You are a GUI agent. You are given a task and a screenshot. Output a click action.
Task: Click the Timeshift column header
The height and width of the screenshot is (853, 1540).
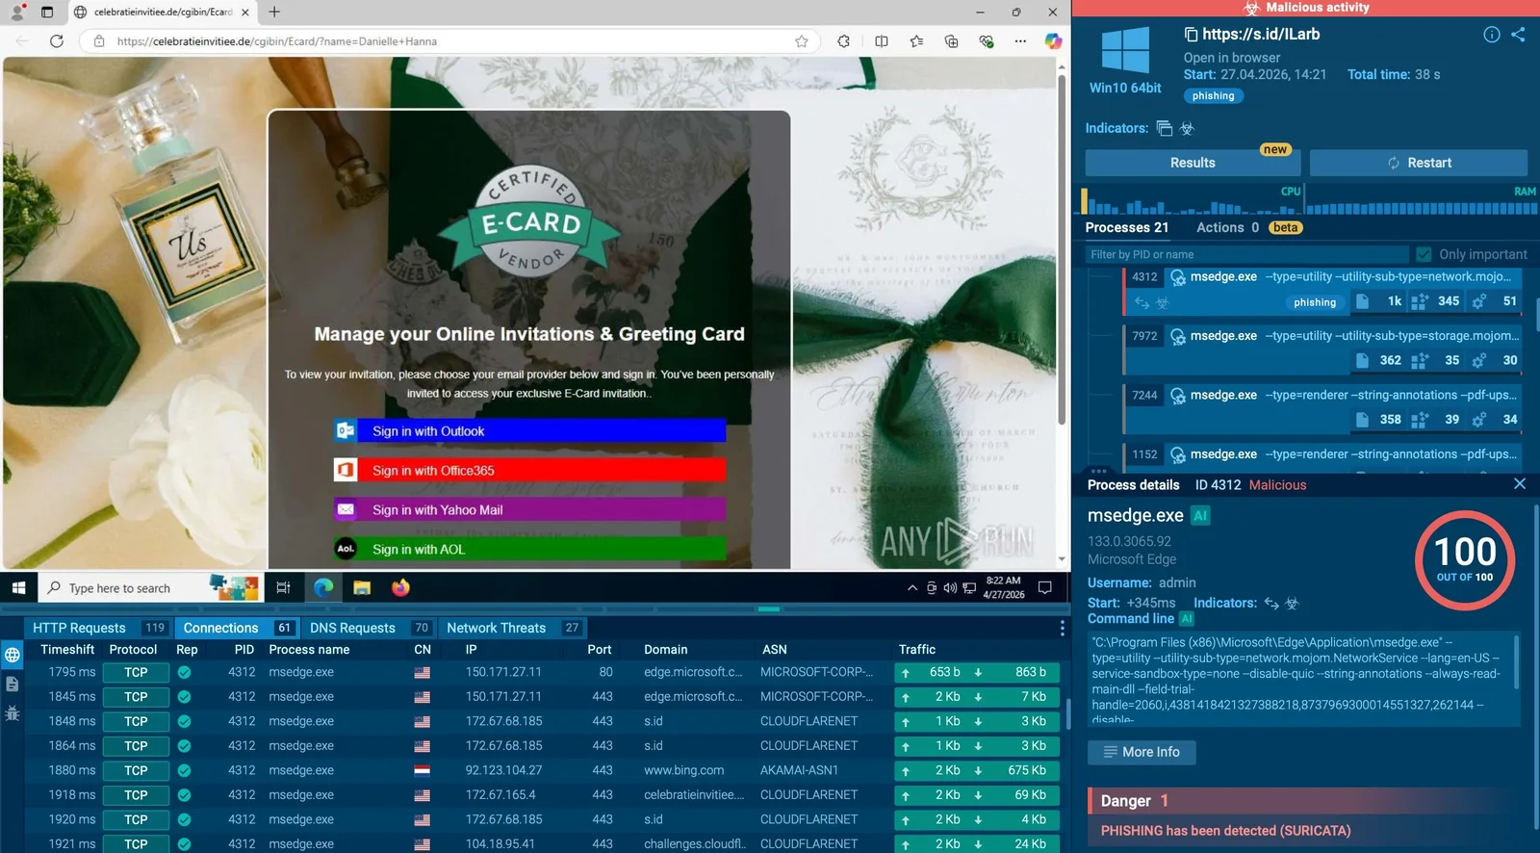click(x=67, y=650)
